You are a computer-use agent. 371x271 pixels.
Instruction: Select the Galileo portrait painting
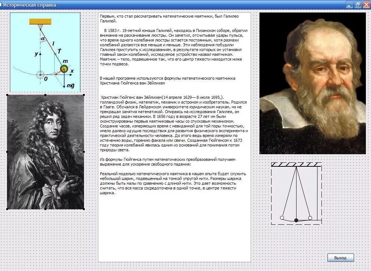[x=313, y=83]
